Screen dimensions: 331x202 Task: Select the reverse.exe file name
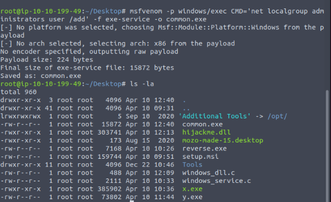pyautogui.click(x=205, y=149)
